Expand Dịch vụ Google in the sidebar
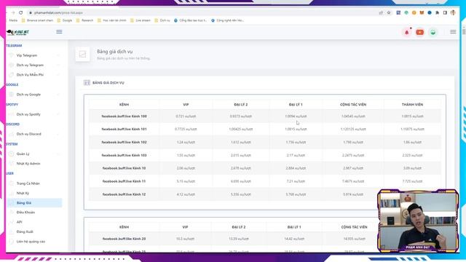Viewport: 466px width, 262px height. click(34, 95)
